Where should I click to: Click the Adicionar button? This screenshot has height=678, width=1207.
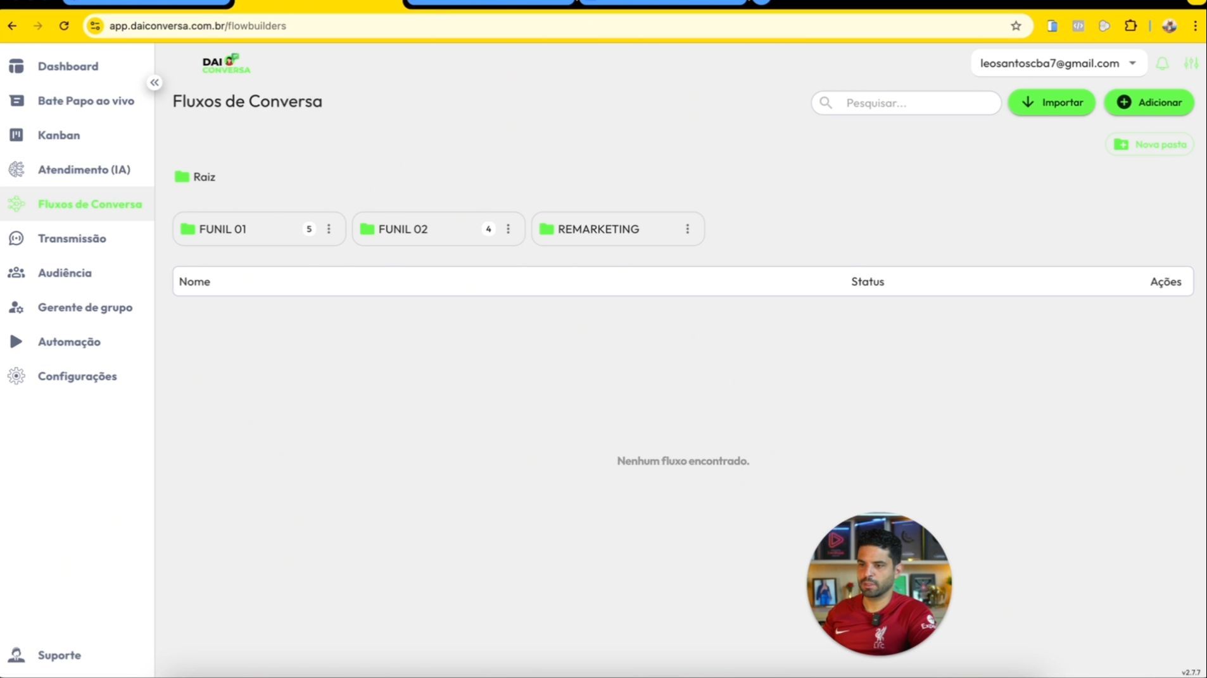[x=1149, y=102]
